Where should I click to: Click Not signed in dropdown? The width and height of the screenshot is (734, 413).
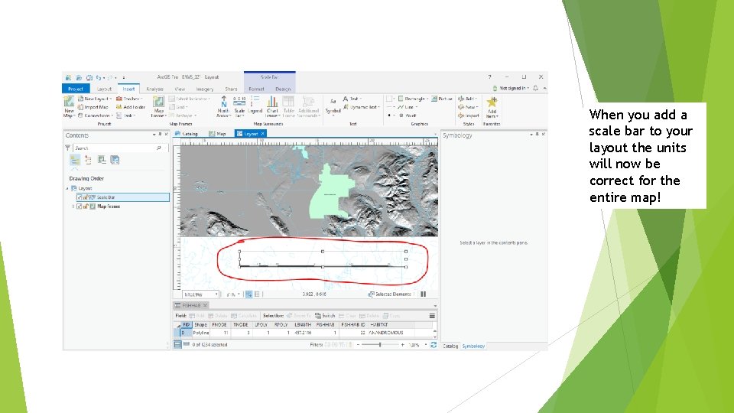511,88
